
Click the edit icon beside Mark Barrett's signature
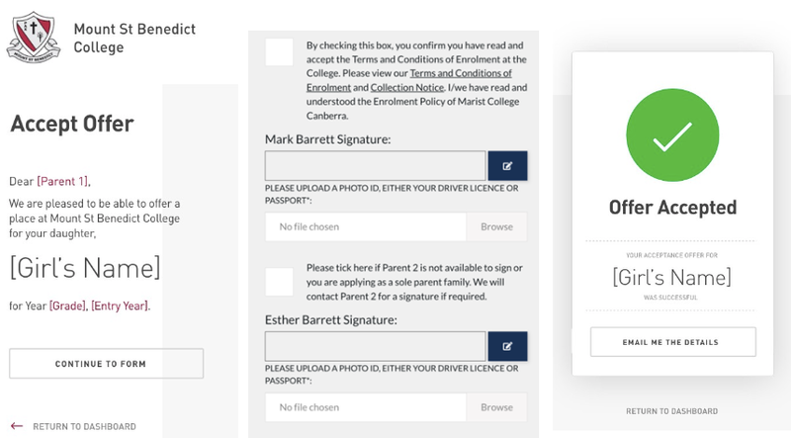point(507,166)
